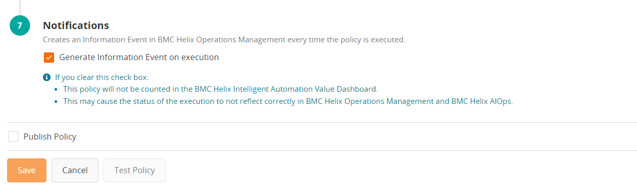Click the vertical step connector line

click(20, 7)
